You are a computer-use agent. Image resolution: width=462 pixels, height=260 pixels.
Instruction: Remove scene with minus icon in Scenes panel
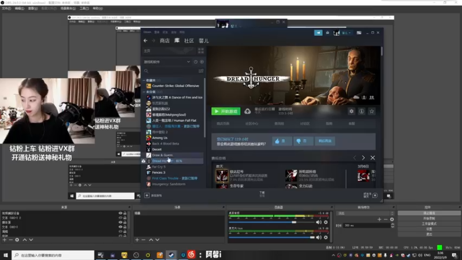click(143, 240)
